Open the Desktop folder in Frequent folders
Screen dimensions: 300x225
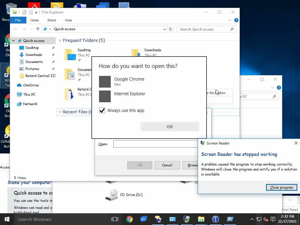(78, 55)
